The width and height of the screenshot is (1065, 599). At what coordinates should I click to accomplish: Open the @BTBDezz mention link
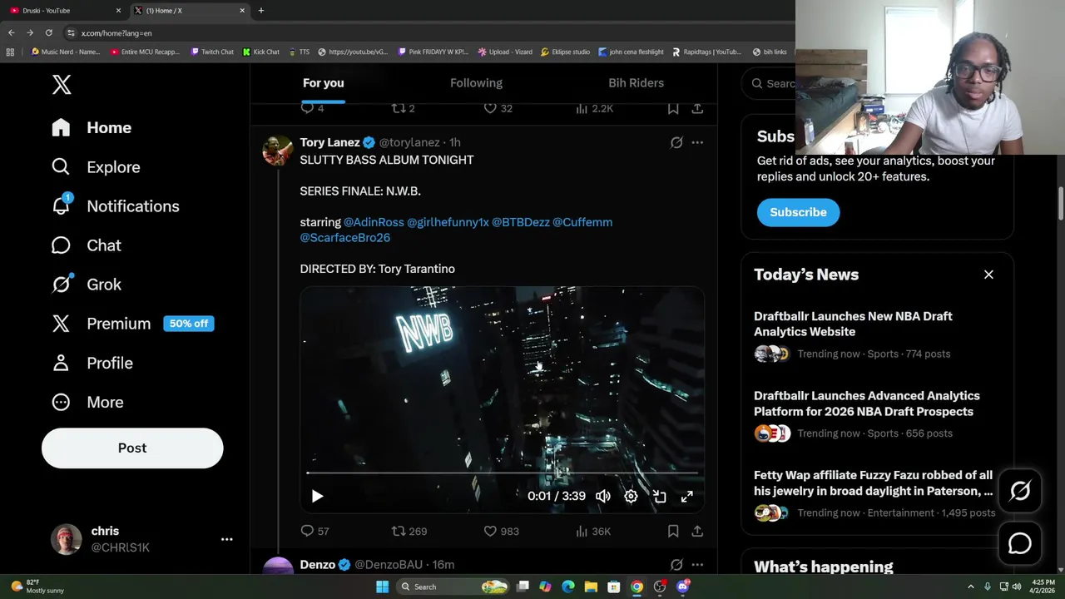(x=521, y=222)
